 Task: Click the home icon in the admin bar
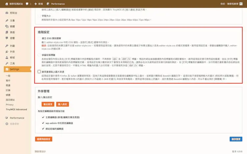[7, 4]
